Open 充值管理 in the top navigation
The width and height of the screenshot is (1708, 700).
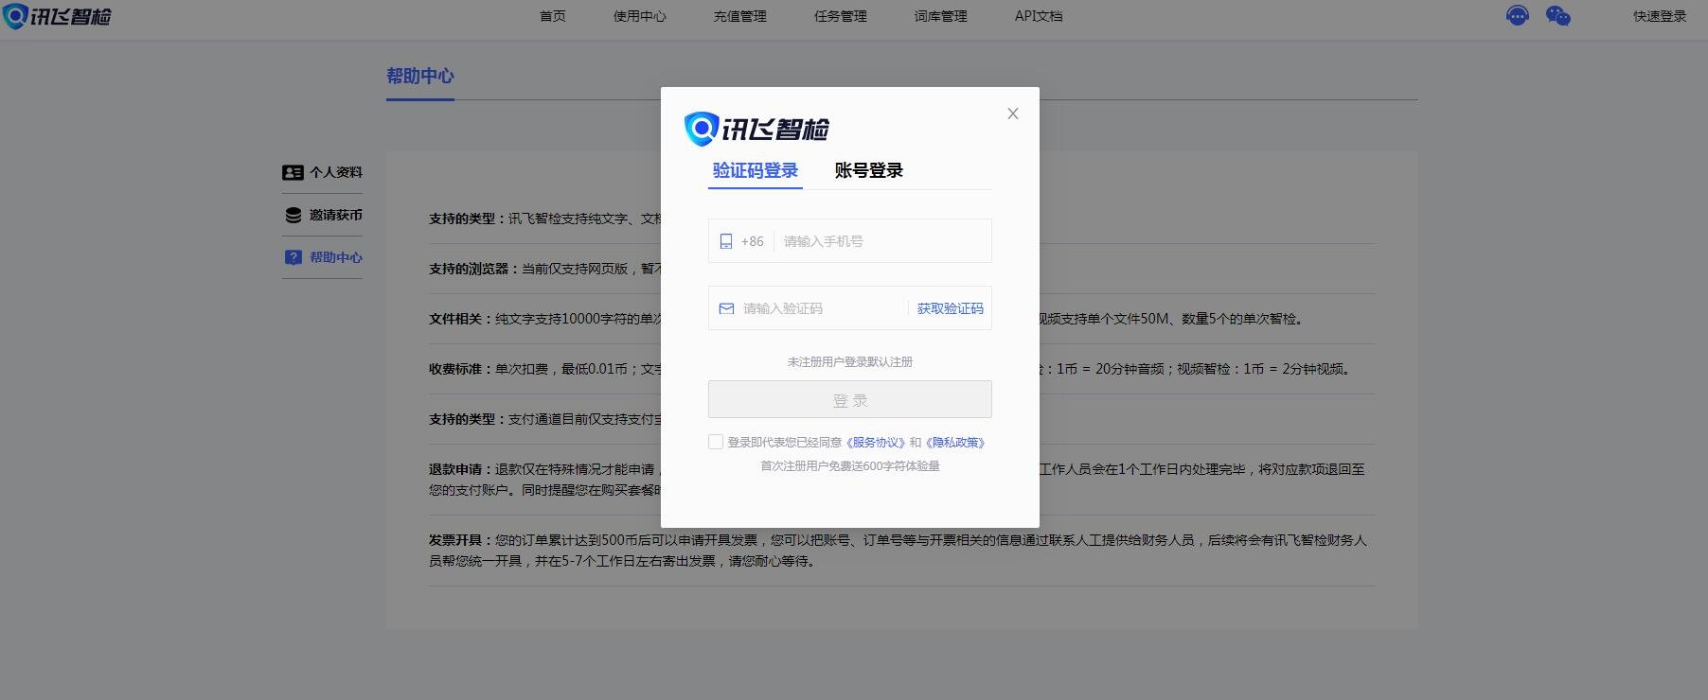click(x=740, y=16)
